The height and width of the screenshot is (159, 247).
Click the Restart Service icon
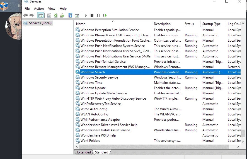105,15
